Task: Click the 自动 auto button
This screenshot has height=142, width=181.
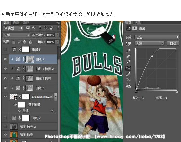Action: point(173,43)
